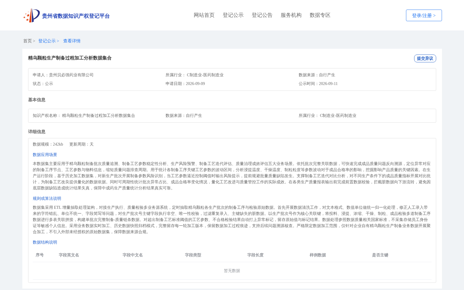Image resolution: width=464 pixels, height=290 pixels.
Task: Go to 网站首页 nav item
Action: [204, 15]
